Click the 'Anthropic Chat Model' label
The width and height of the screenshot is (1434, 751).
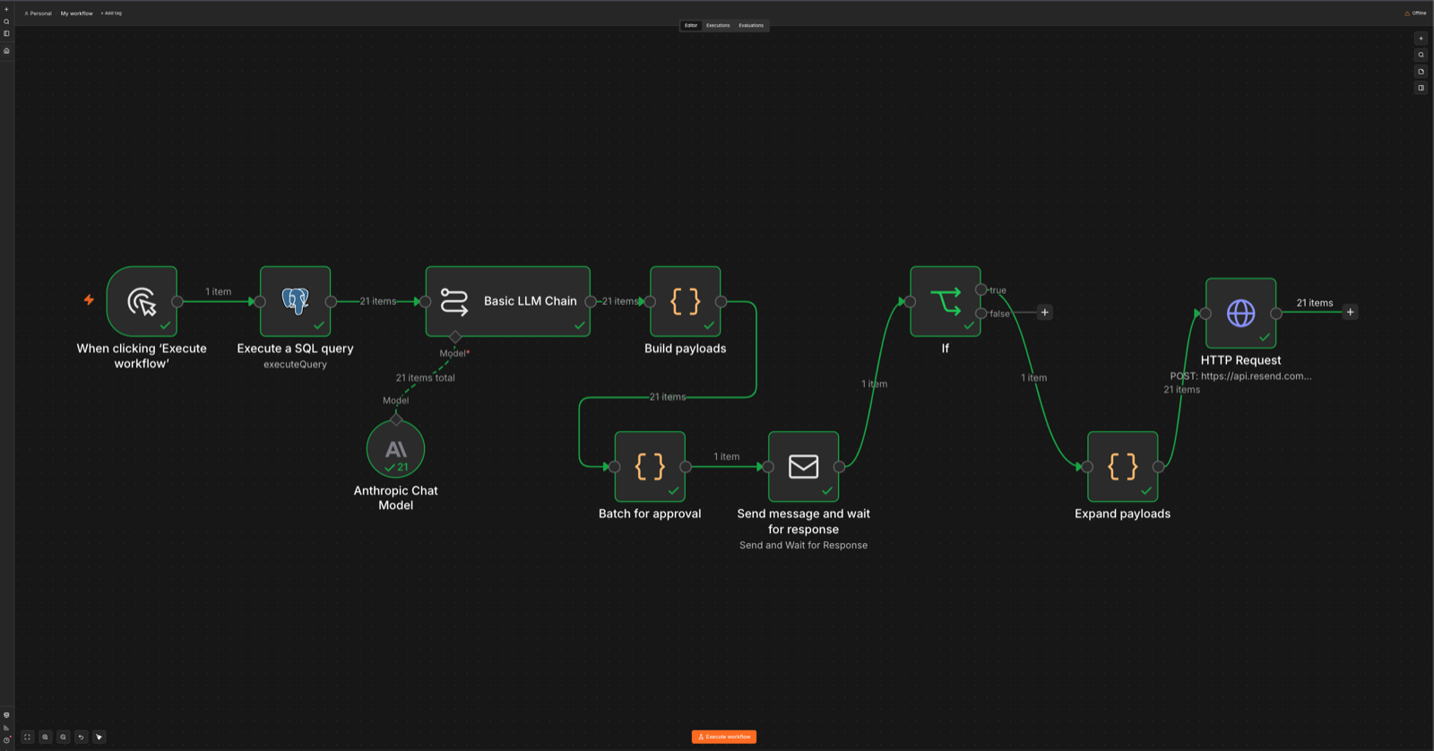(395, 497)
